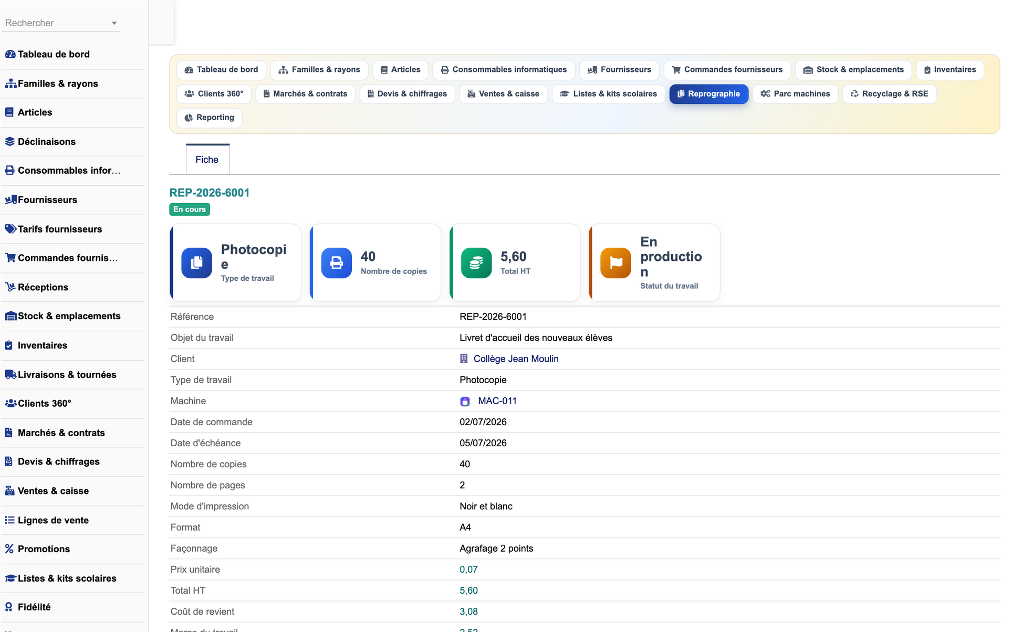Click the Date d'échéance value 05/07/2026
Viewport: 1022px width, 632px height.
(483, 443)
